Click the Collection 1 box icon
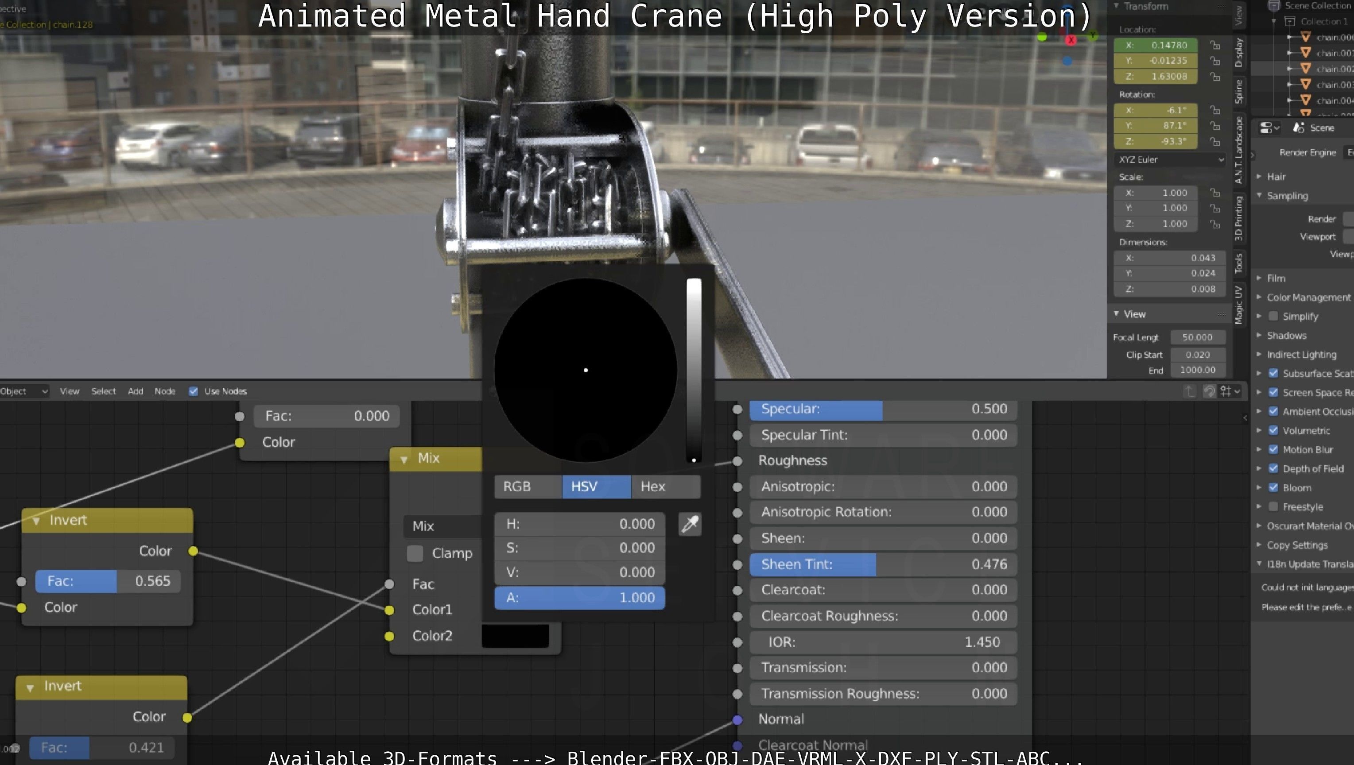The image size is (1354, 765). point(1289,21)
